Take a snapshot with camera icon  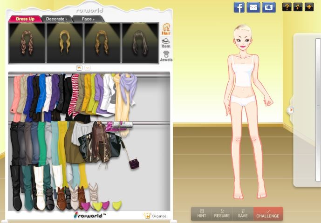(x=268, y=7)
